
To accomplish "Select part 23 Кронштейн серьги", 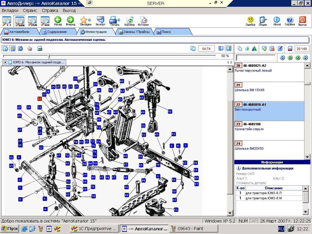I will pyautogui.click(x=269, y=131).
